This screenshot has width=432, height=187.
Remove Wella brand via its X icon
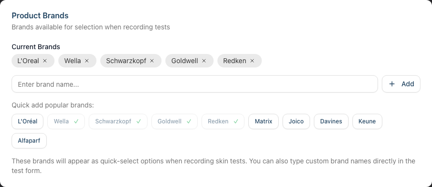87,61
